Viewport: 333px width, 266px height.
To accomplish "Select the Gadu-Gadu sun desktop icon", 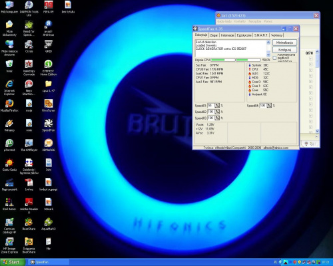I will 9,165.
